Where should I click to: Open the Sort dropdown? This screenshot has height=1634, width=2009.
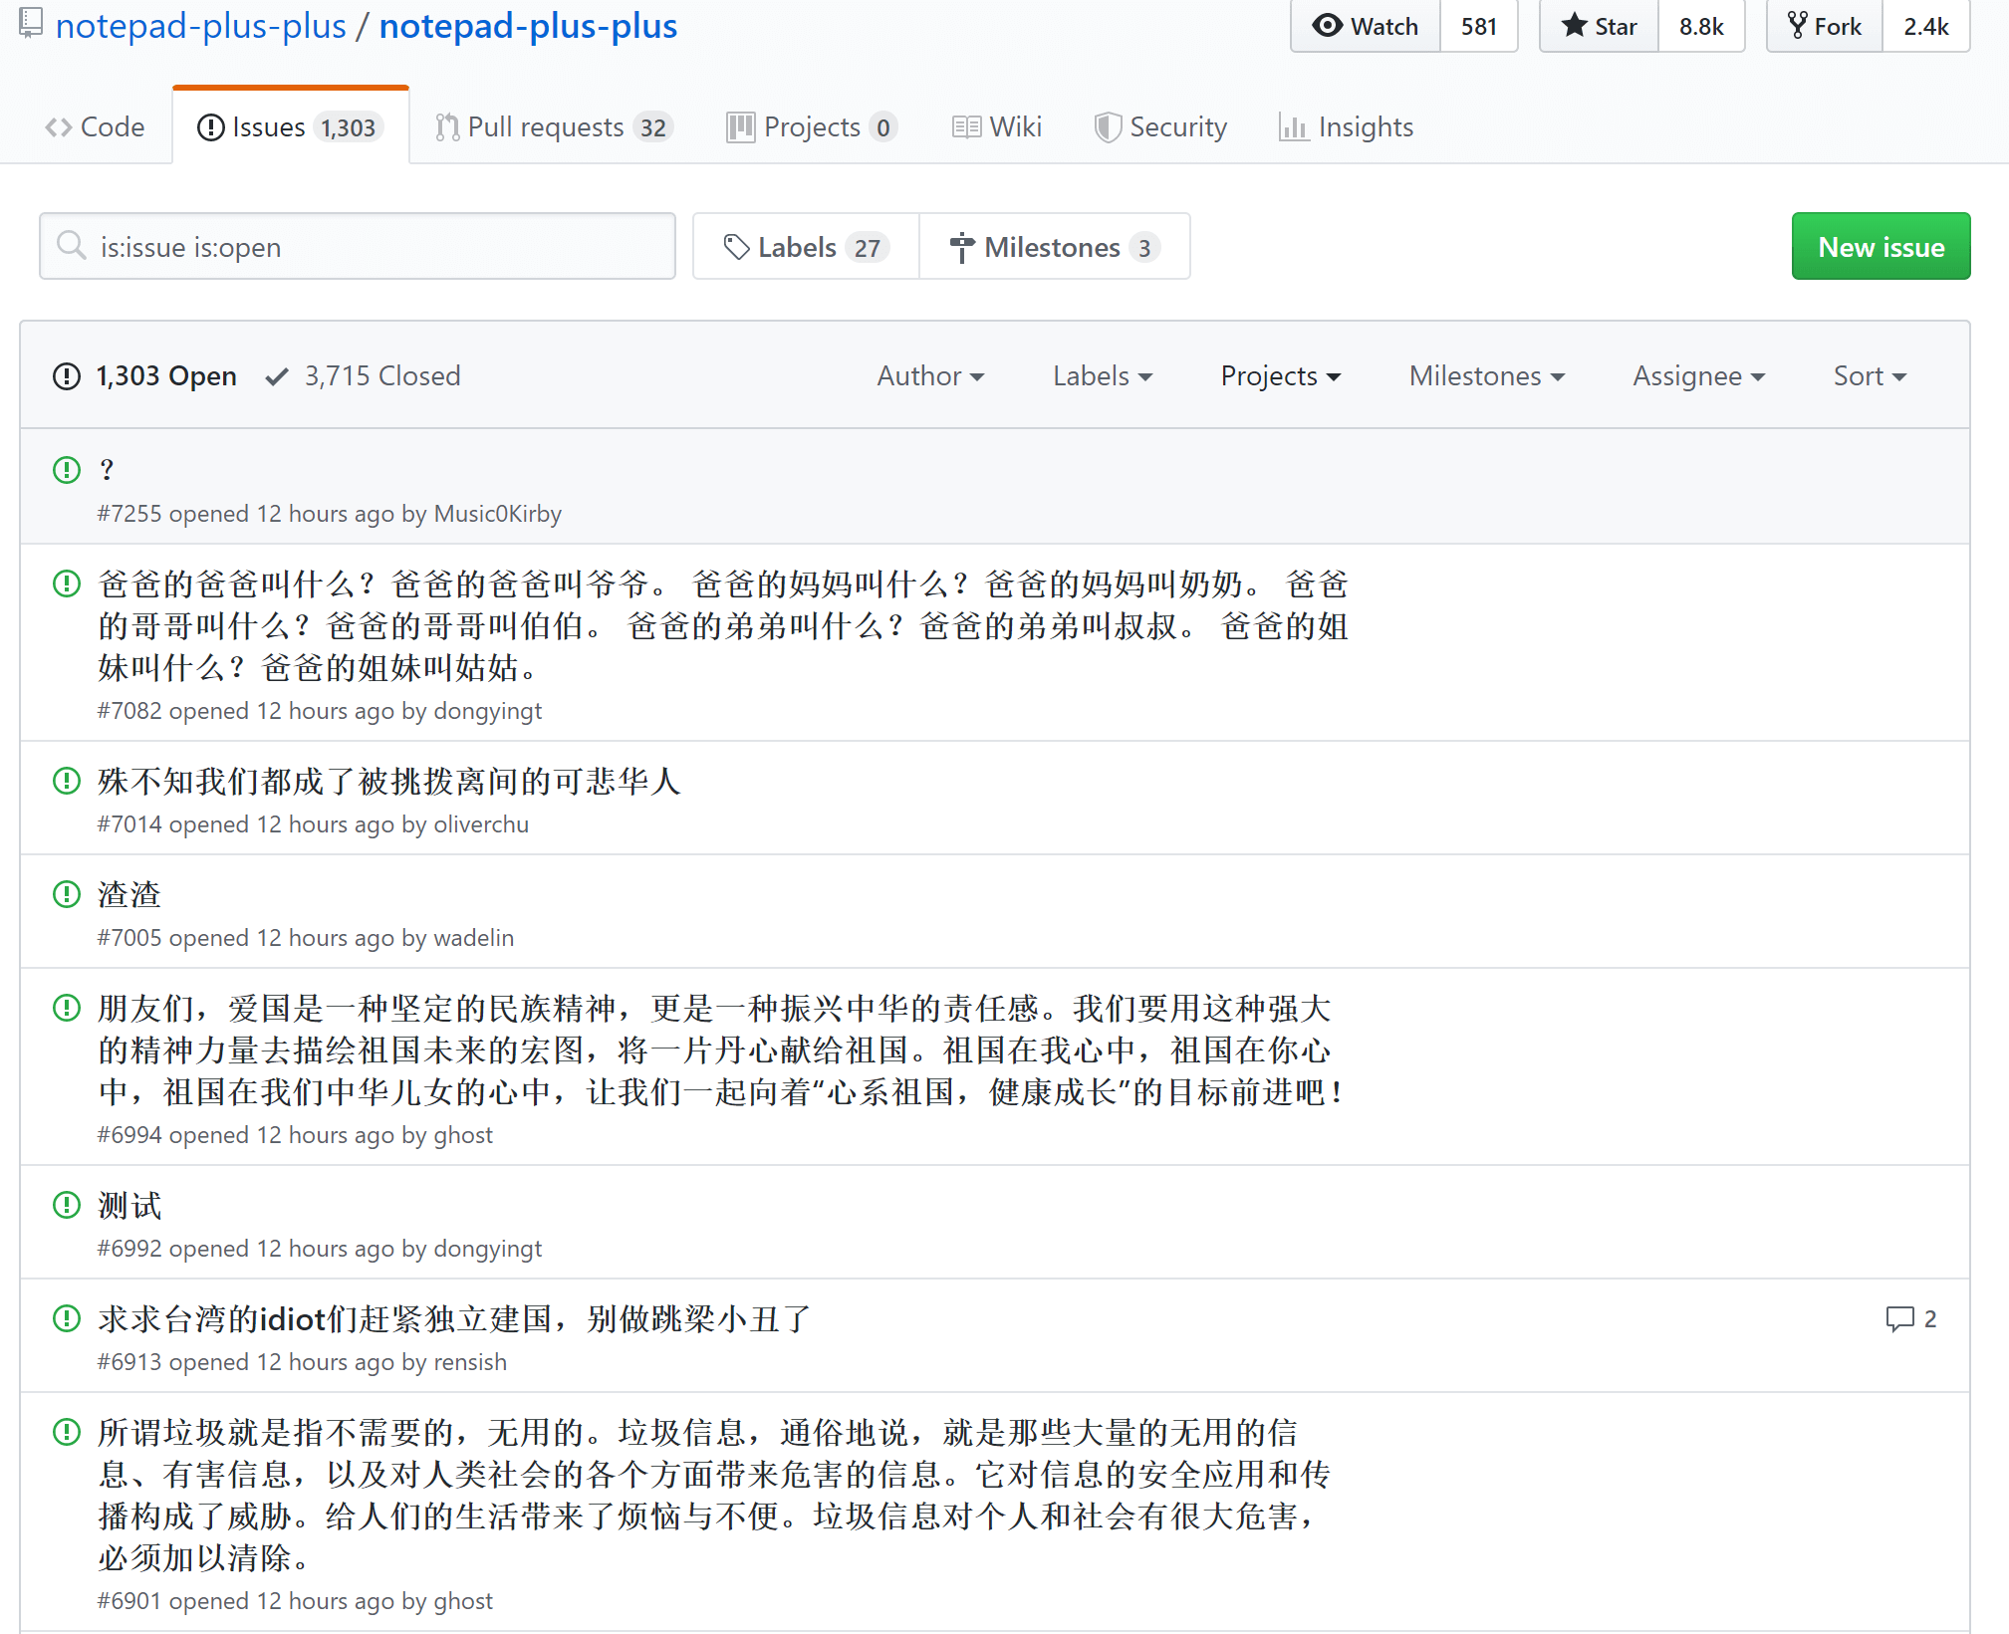[1870, 376]
